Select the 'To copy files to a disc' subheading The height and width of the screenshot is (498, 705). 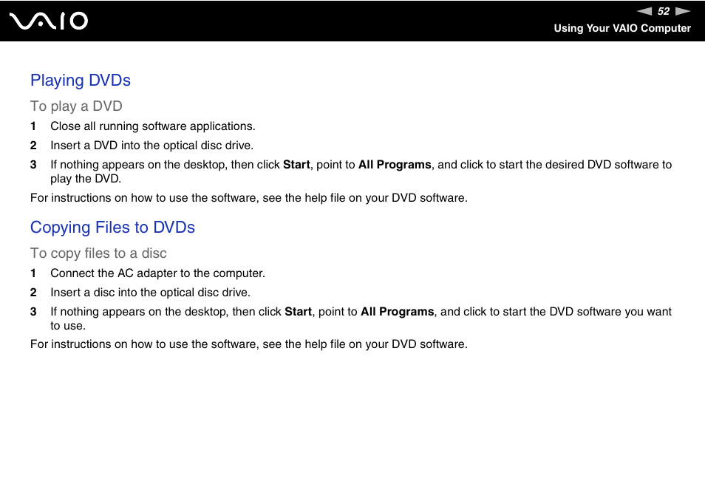coord(98,253)
